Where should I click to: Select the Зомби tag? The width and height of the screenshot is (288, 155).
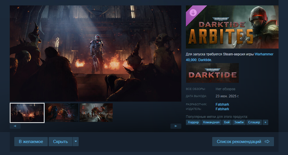(x=239, y=122)
